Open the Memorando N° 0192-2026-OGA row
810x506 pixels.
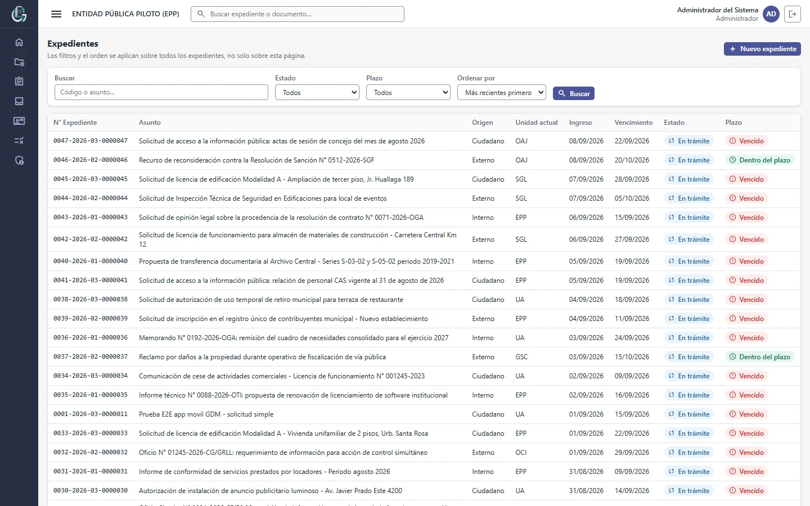tap(424, 338)
